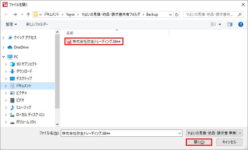This screenshot has height=150, width=248.
Task: Select ビデオ folder
Action: point(20,100)
